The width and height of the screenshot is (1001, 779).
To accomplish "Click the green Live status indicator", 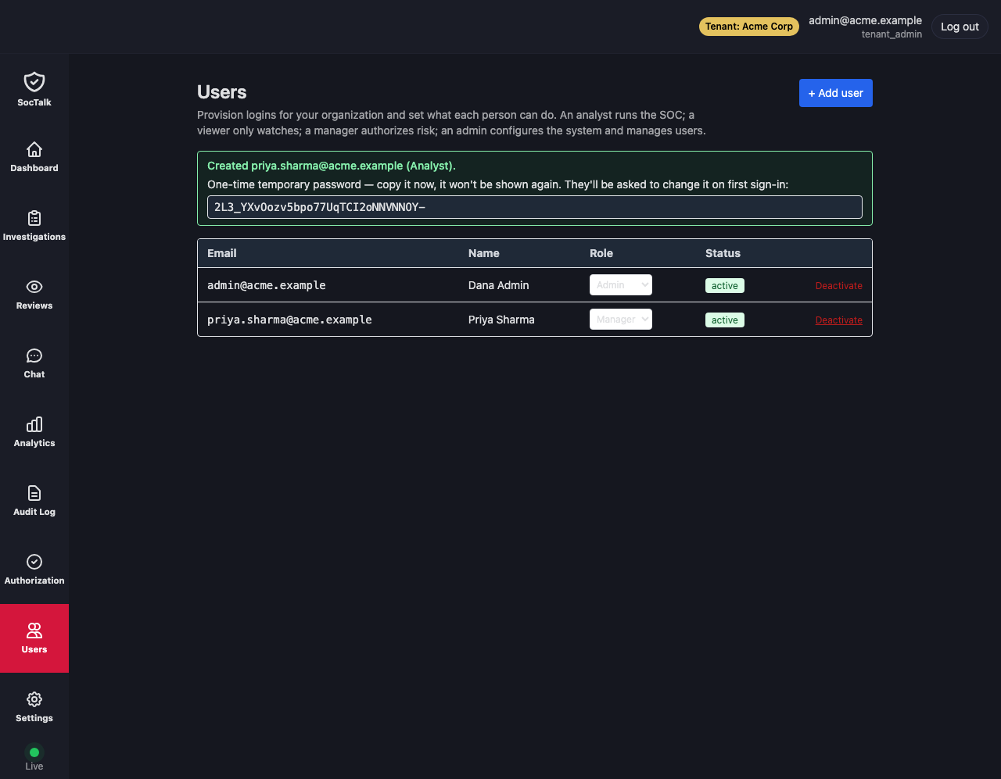I will pos(34,752).
